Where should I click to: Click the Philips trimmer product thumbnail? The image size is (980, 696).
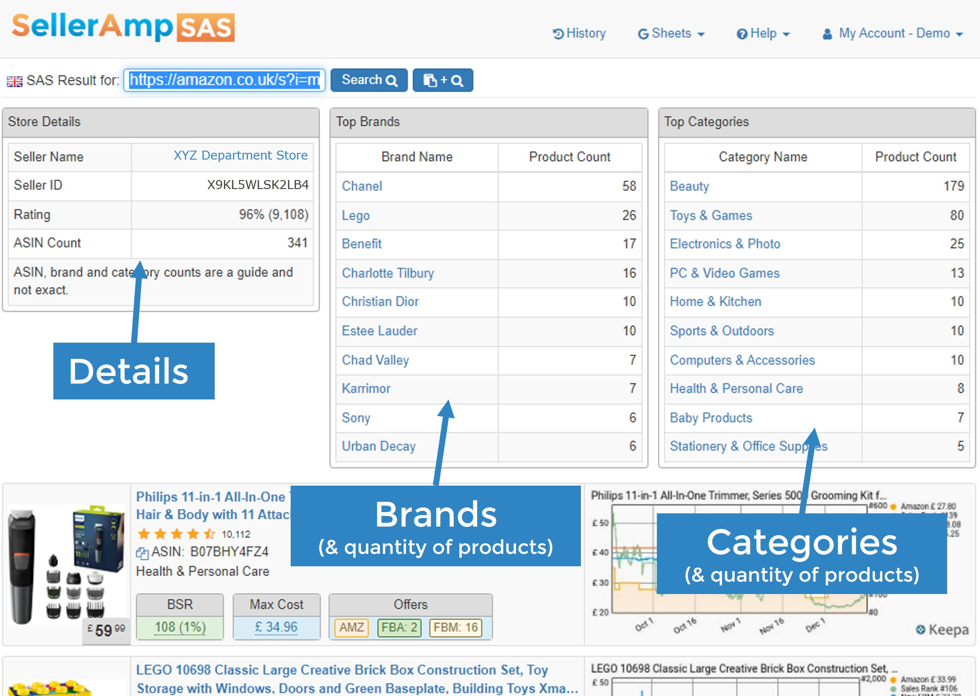pyautogui.click(x=67, y=564)
